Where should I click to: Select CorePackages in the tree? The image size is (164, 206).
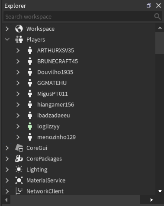pos(44,159)
